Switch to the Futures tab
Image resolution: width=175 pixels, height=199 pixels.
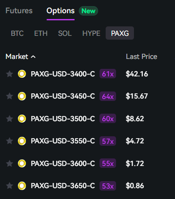click(19, 11)
